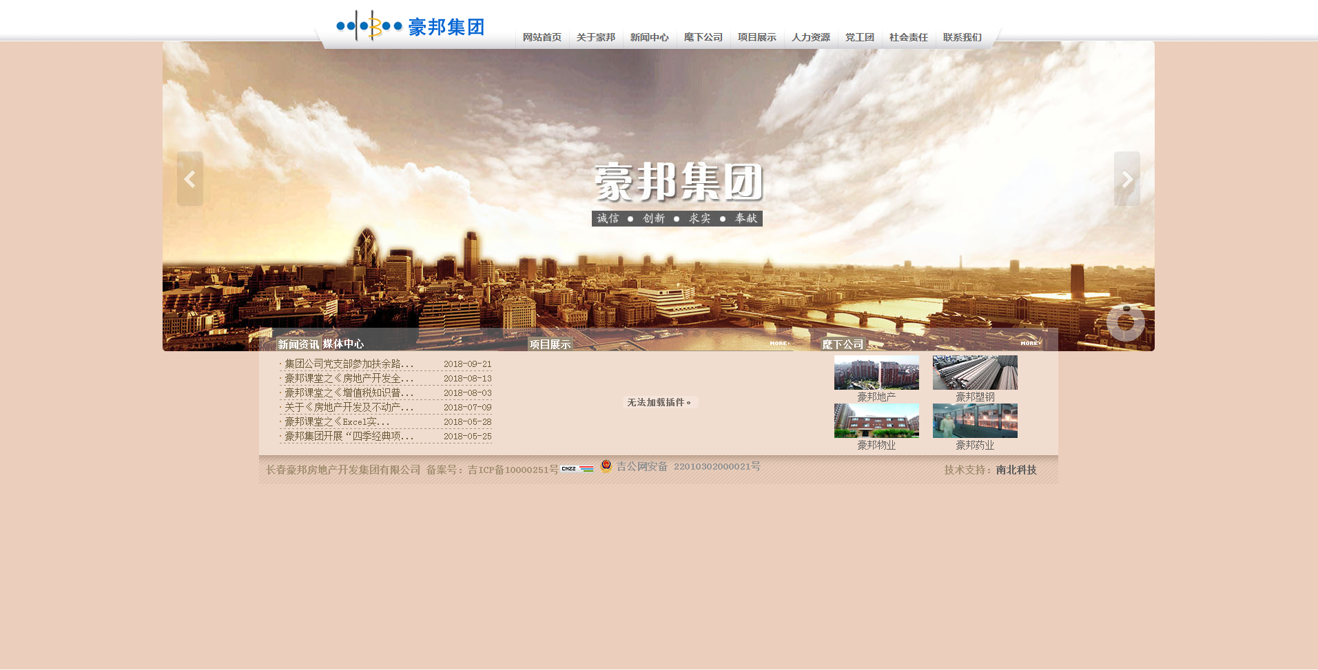Open news article dated 2018-09-21

(349, 364)
